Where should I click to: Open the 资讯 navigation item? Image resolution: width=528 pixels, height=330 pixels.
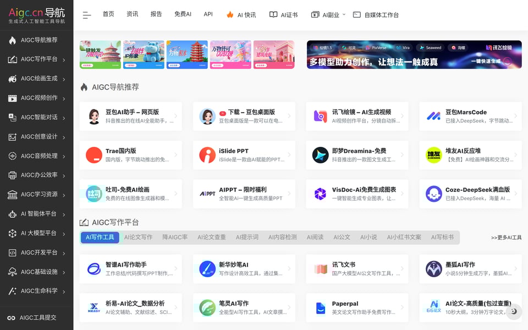(132, 15)
